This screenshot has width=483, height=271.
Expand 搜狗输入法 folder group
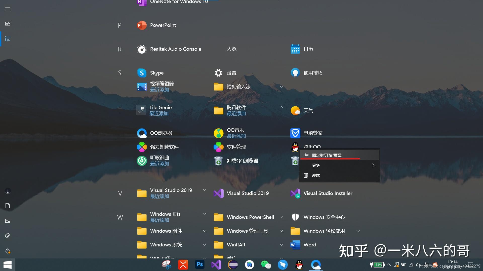(281, 86)
